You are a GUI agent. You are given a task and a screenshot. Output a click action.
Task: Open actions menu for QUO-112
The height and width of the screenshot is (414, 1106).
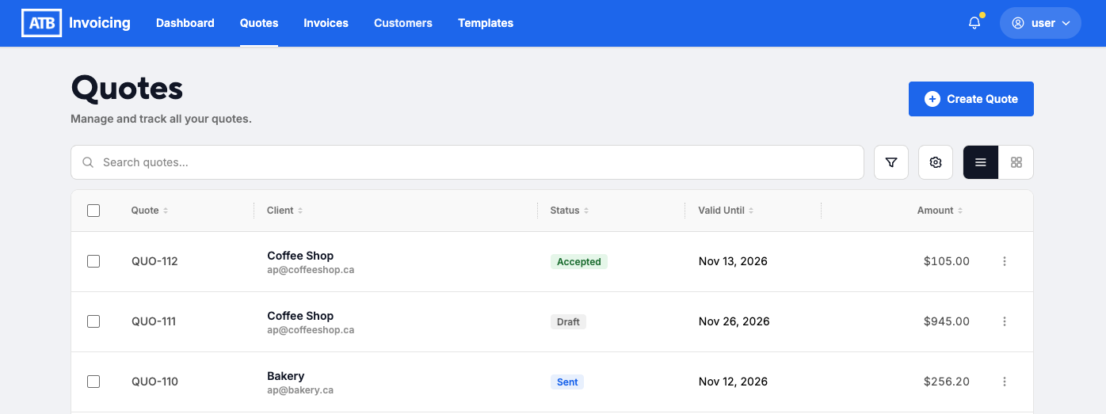pos(1005,261)
